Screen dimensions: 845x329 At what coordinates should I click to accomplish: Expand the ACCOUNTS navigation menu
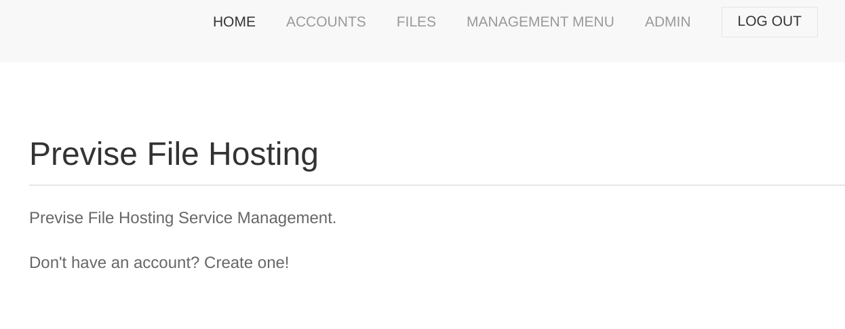(326, 22)
